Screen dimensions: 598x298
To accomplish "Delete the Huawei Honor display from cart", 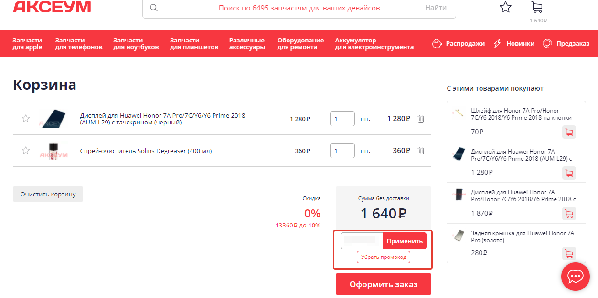I will coord(420,119).
